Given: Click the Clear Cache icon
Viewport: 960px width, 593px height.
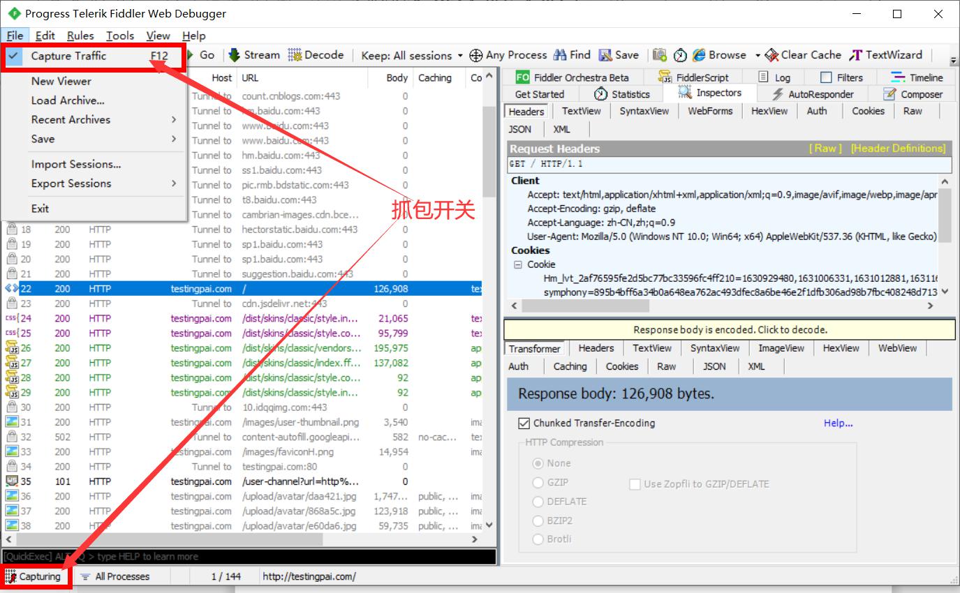Looking at the screenshot, I should [771, 55].
